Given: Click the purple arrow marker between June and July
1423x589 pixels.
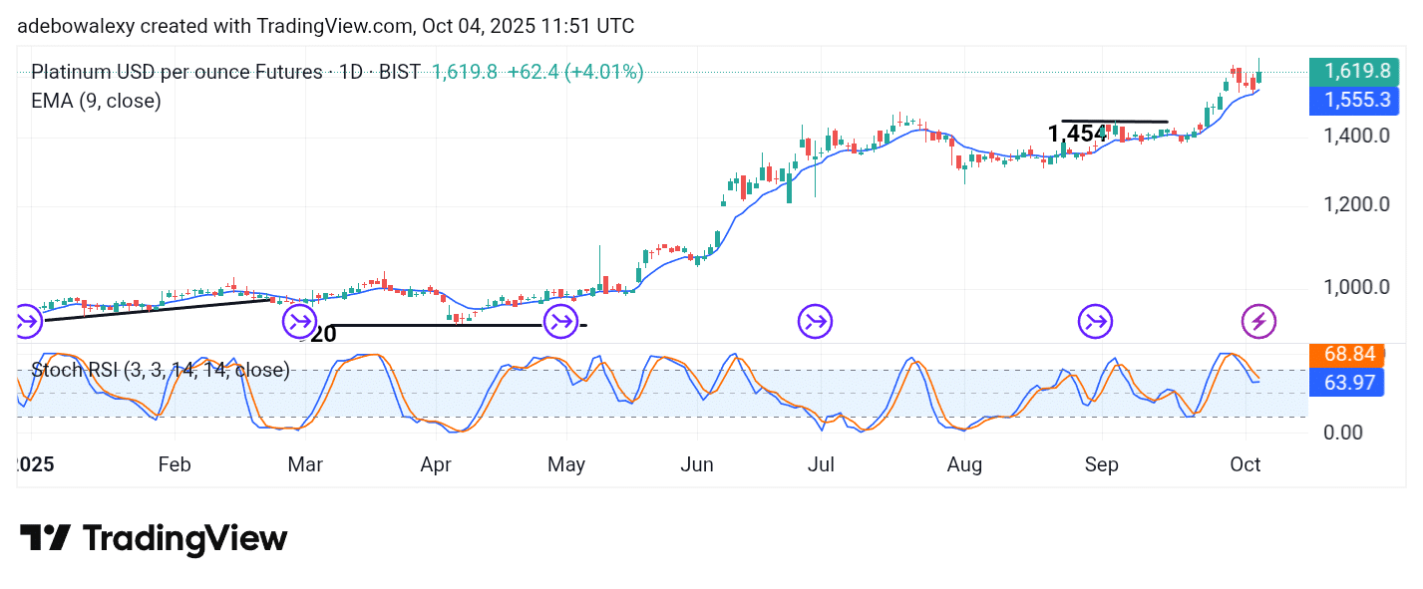Looking at the screenshot, I should click(815, 321).
